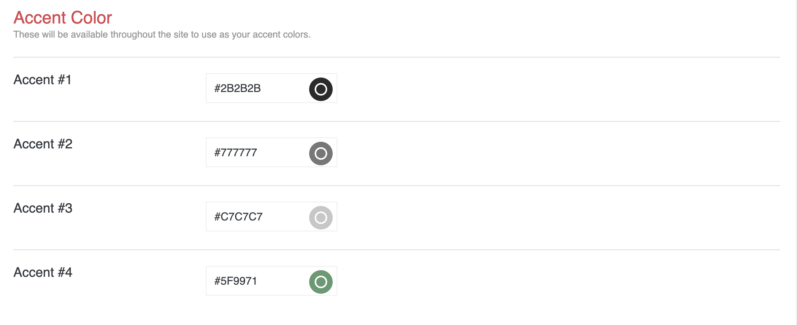Screen dimensions: 797x325
Task: Click the vertical strip at the panel's right edge
Action: pyautogui.click(x=795, y=162)
